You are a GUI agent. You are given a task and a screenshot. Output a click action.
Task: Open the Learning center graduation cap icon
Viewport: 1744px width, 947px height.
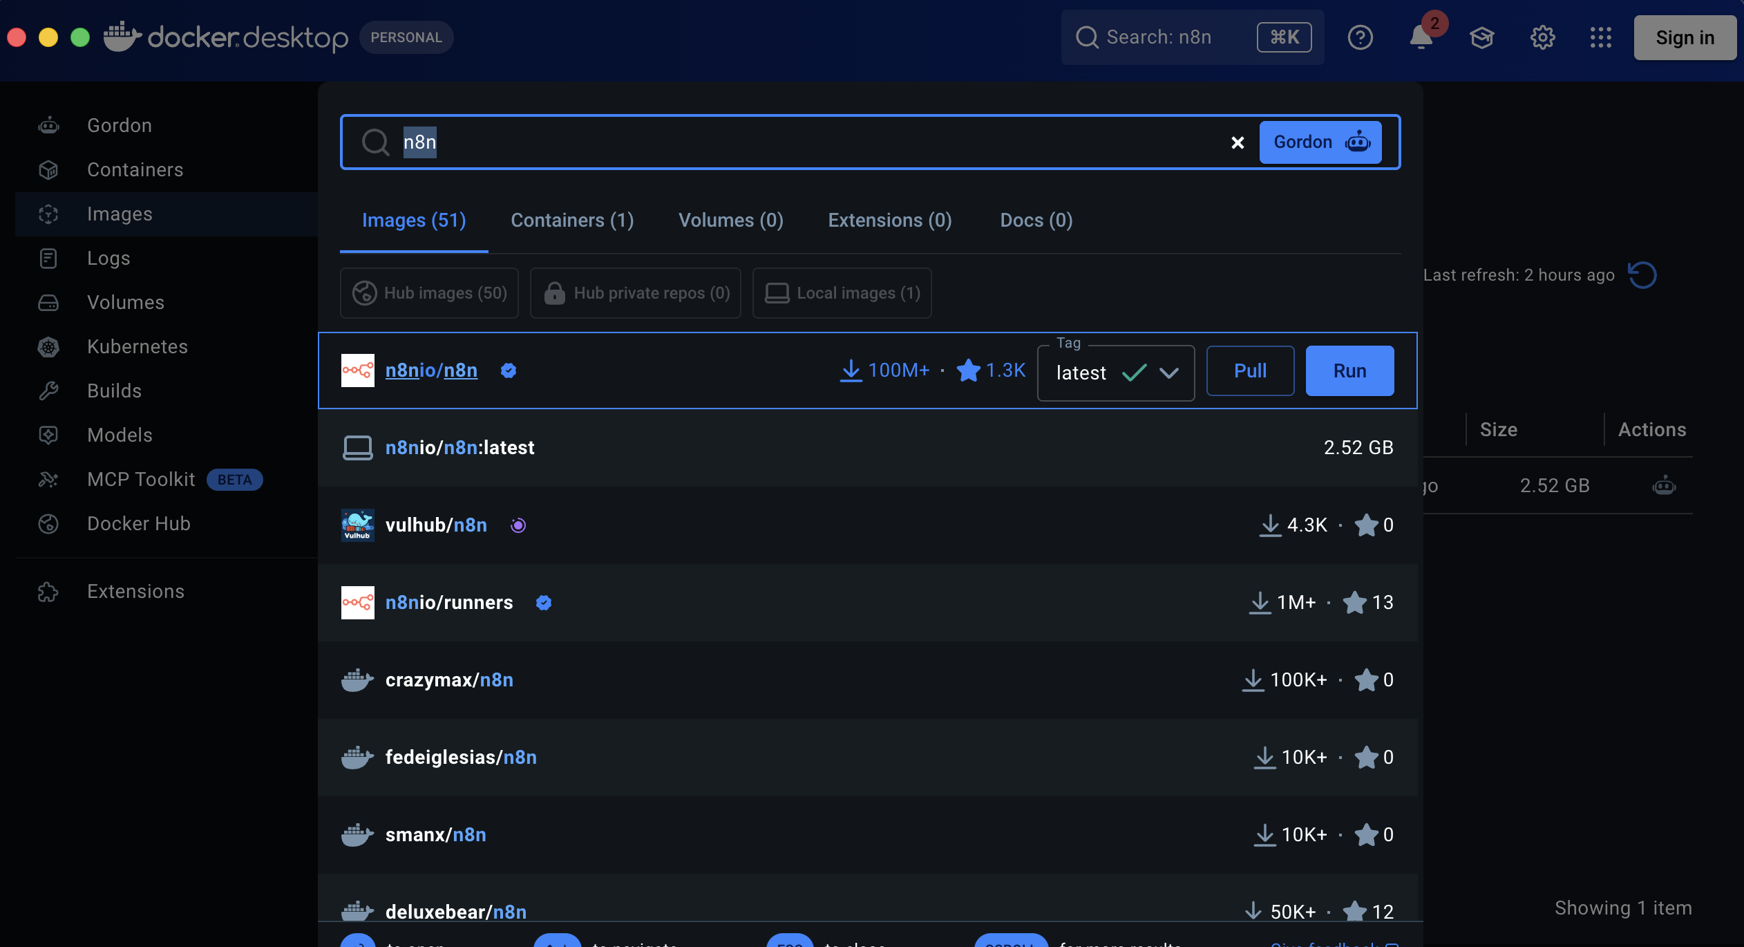(x=1481, y=37)
